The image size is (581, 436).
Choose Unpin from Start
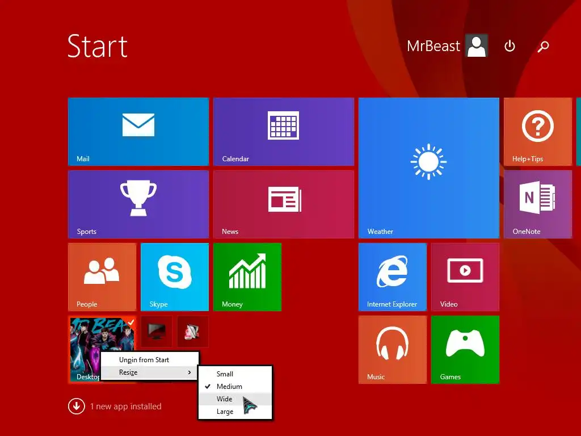click(150, 359)
